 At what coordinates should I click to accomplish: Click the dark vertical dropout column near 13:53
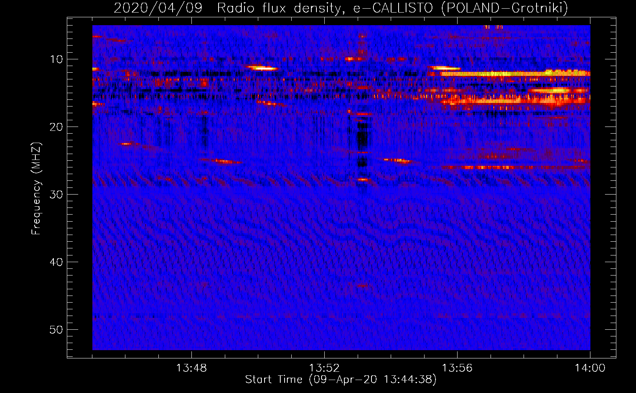[362, 145]
